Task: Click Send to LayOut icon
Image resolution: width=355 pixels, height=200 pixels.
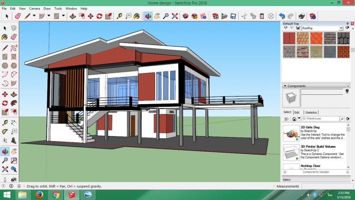Action: pos(203,16)
